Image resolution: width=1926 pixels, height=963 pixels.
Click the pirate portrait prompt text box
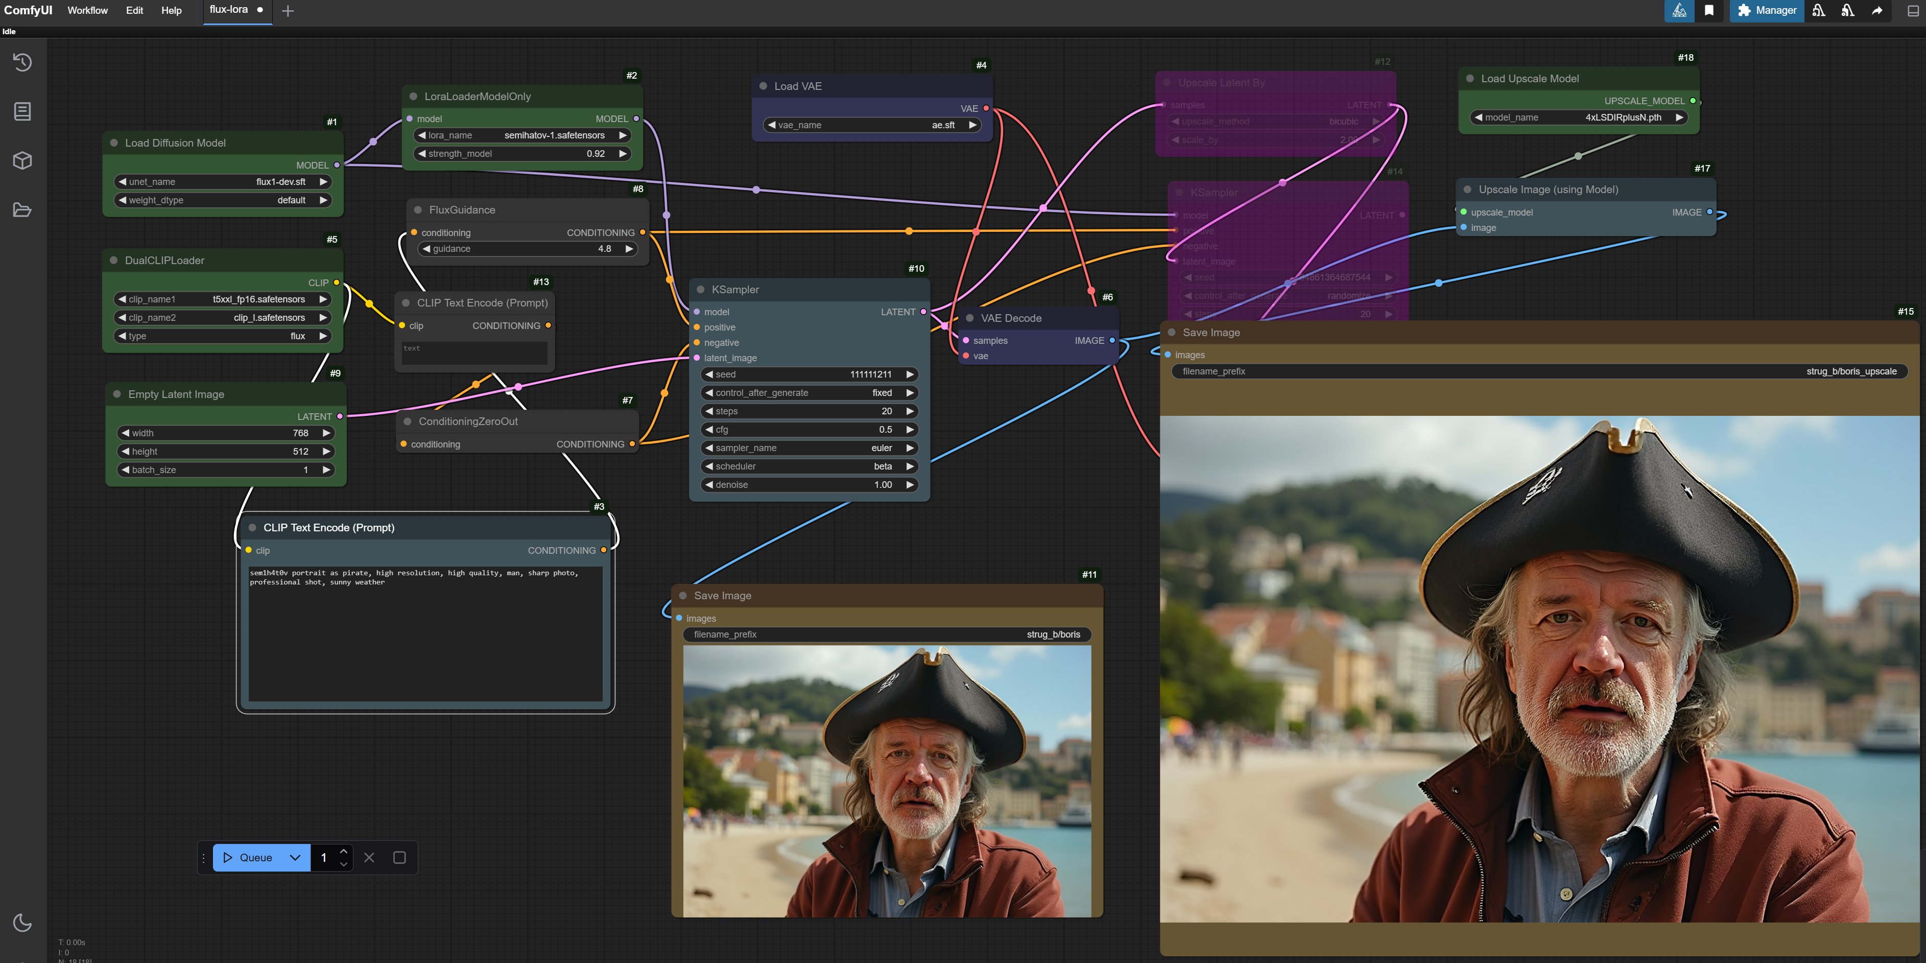pos(424,634)
